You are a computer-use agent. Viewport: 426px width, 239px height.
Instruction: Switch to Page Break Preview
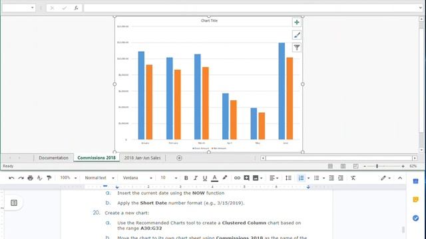[x=355, y=166]
